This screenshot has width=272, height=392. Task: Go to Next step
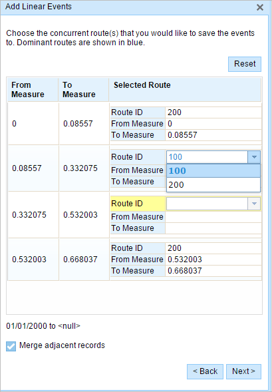[243, 371]
